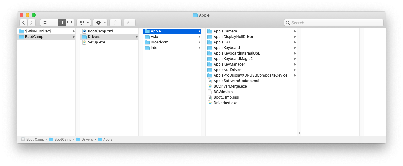403x166 pixels.
Task: Click the Edit Tags toolbar button
Action: 130,23
